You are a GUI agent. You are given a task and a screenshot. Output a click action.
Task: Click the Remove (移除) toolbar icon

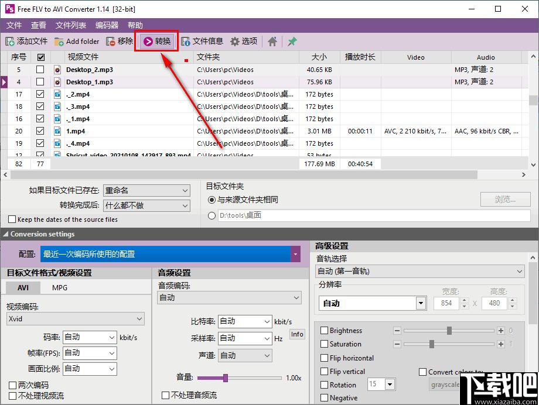[x=110, y=42]
